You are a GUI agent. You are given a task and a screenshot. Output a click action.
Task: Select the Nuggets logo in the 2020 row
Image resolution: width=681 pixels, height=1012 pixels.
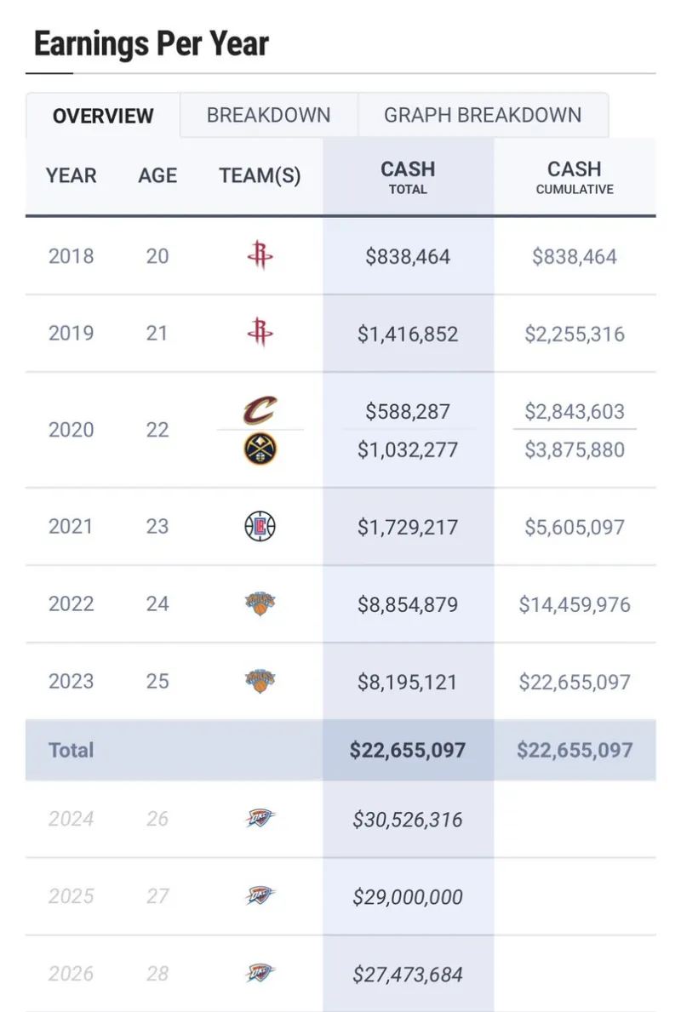click(x=260, y=449)
